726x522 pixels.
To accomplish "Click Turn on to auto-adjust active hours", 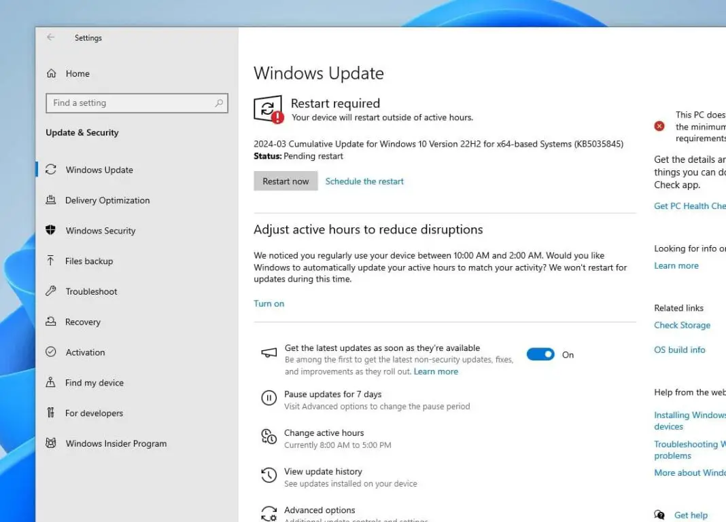I will coord(269,303).
